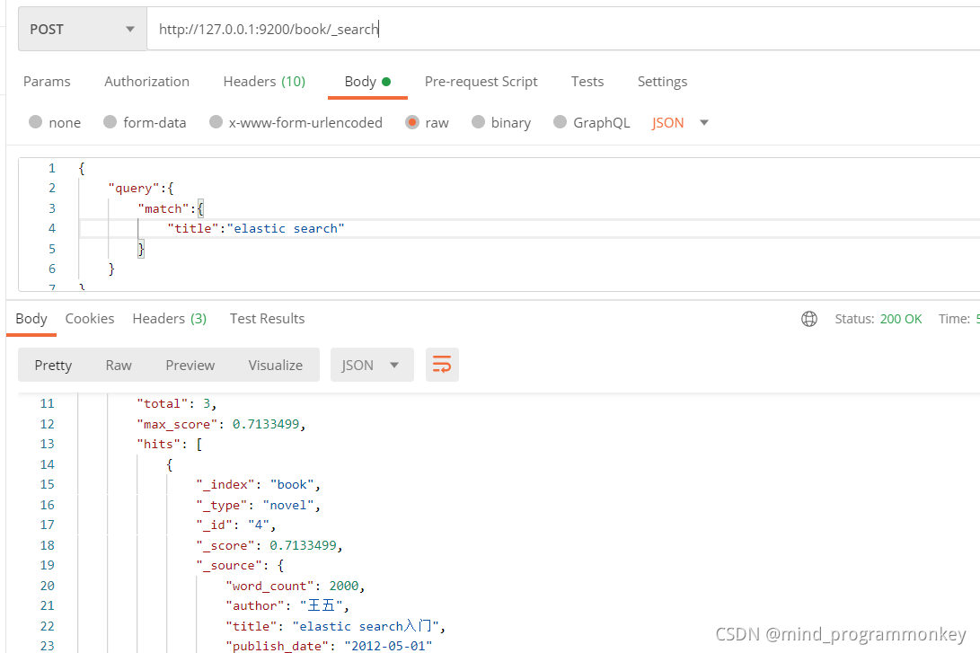
Task: Switch to the Tests tab
Action: tap(587, 82)
